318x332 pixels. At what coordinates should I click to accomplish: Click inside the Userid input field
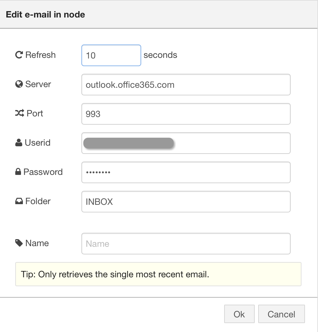pos(232,143)
